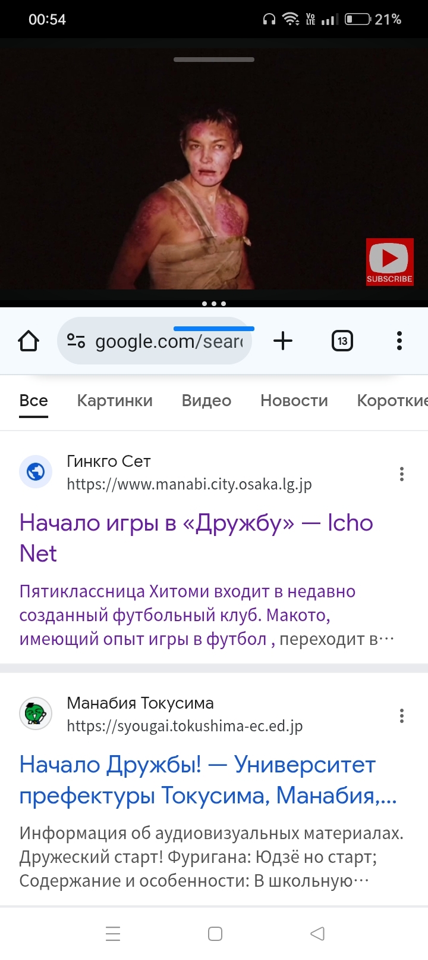Tap the picture-in-picture video thumbnail
The image size is (428, 960).
coord(214,173)
